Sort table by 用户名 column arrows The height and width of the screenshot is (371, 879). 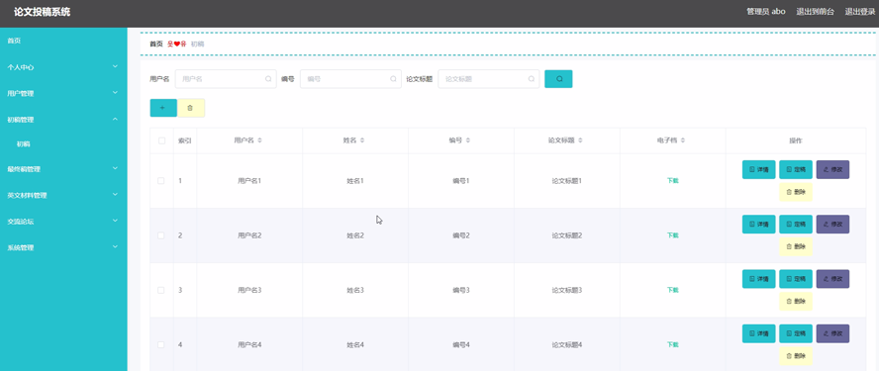[x=259, y=140]
